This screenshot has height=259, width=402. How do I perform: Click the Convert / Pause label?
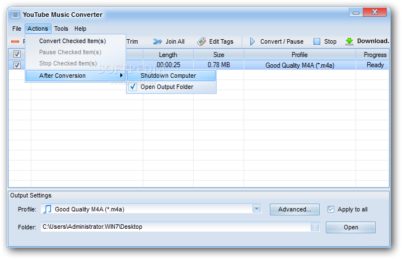point(282,41)
